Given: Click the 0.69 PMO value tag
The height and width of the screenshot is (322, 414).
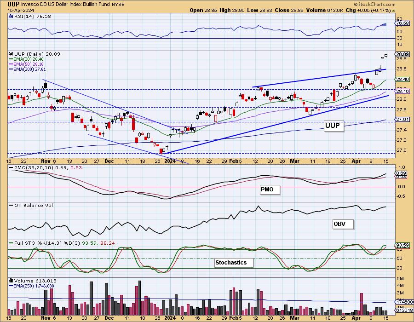Looking at the screenshot, I should (x=402, y=173).
